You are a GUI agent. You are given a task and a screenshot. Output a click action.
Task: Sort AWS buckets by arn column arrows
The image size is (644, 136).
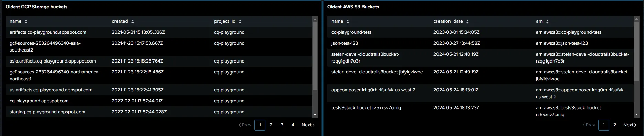point(547,22)
